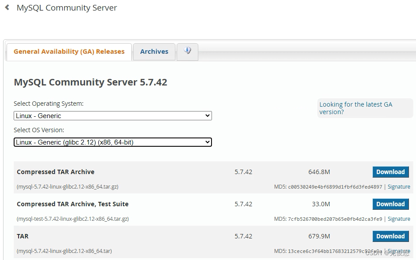Download Compressed TAR Archive, Test Suite

(390, 204)
